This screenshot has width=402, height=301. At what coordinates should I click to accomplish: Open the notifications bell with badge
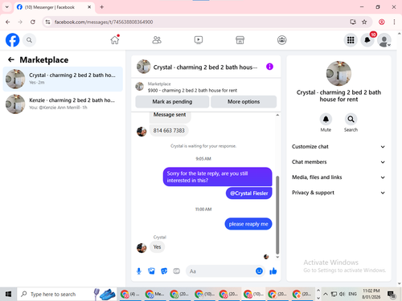pyautogui.click(x=367, y=40)
